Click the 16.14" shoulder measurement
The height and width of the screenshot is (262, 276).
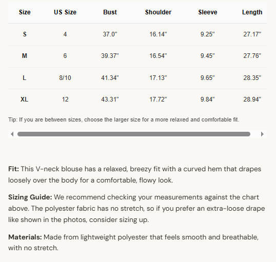point(158,34)
